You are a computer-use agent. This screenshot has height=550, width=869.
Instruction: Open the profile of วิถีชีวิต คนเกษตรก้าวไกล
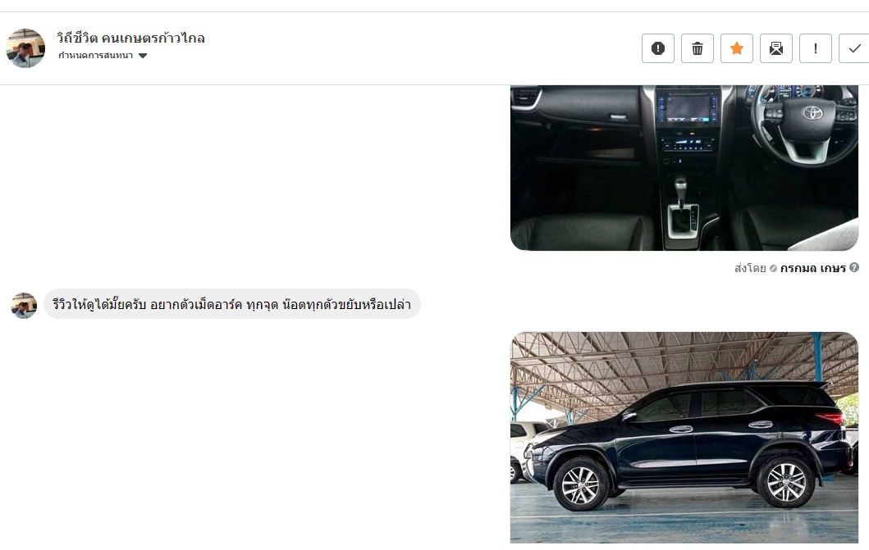coord(130,39)
